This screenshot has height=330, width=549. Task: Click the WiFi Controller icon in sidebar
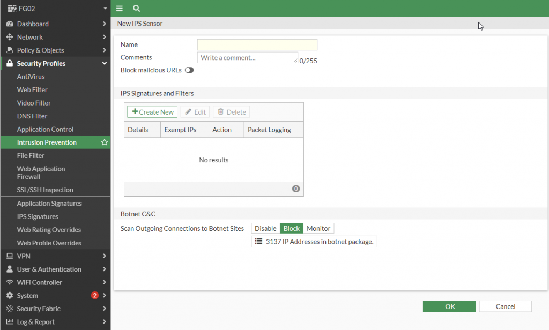[x=10, y=282]
